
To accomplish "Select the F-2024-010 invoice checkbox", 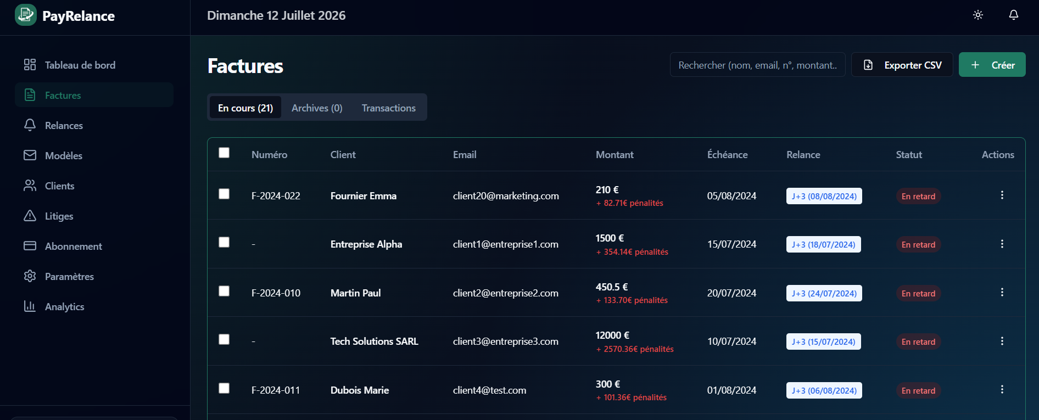I will tap(224, 291).
